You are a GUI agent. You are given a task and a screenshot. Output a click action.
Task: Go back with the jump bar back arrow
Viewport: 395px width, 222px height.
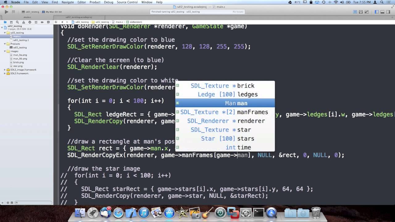tap(62, 22)
